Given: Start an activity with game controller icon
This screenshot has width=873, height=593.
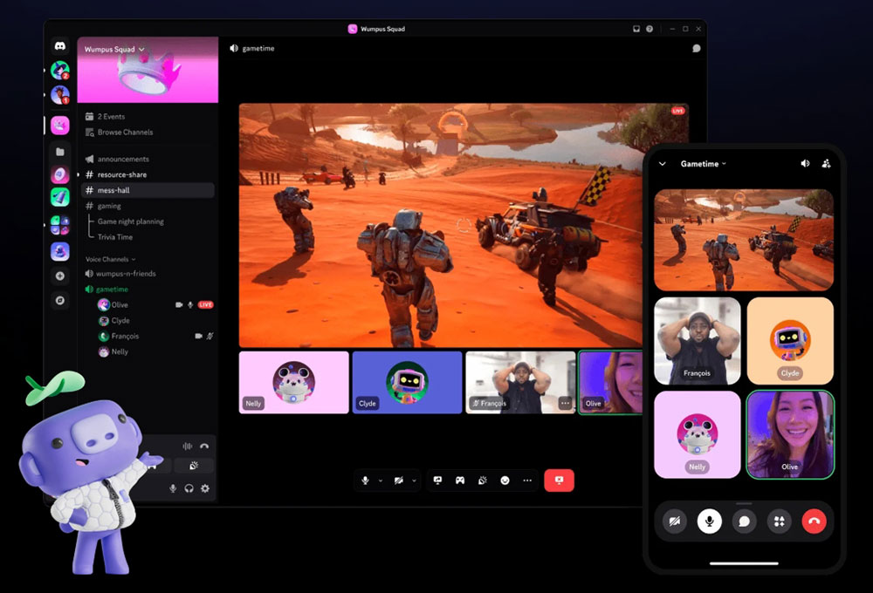Looking at the screenshot, I should (x=460, y=481).
